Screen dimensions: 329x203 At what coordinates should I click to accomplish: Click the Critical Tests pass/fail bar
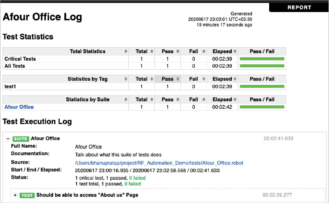click(262, 59)
